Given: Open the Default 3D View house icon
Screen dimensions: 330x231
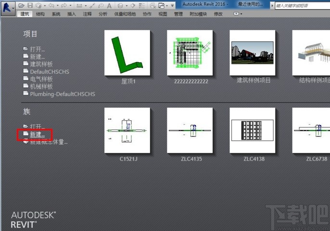Looking at the screenshot, I should (120, 5).
